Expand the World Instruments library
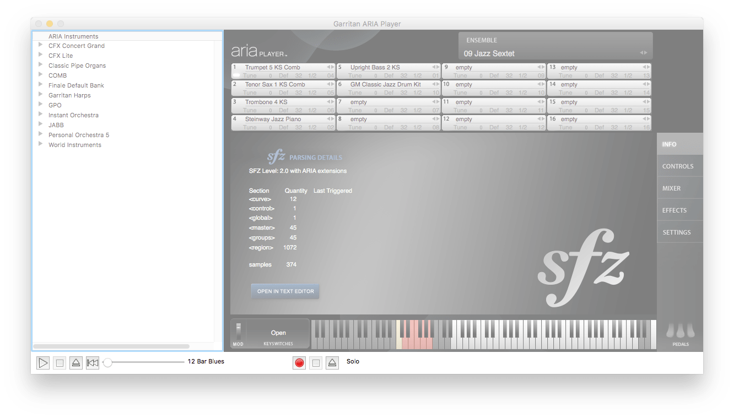Screen dimensions: 734x418 tap(41, 145)
